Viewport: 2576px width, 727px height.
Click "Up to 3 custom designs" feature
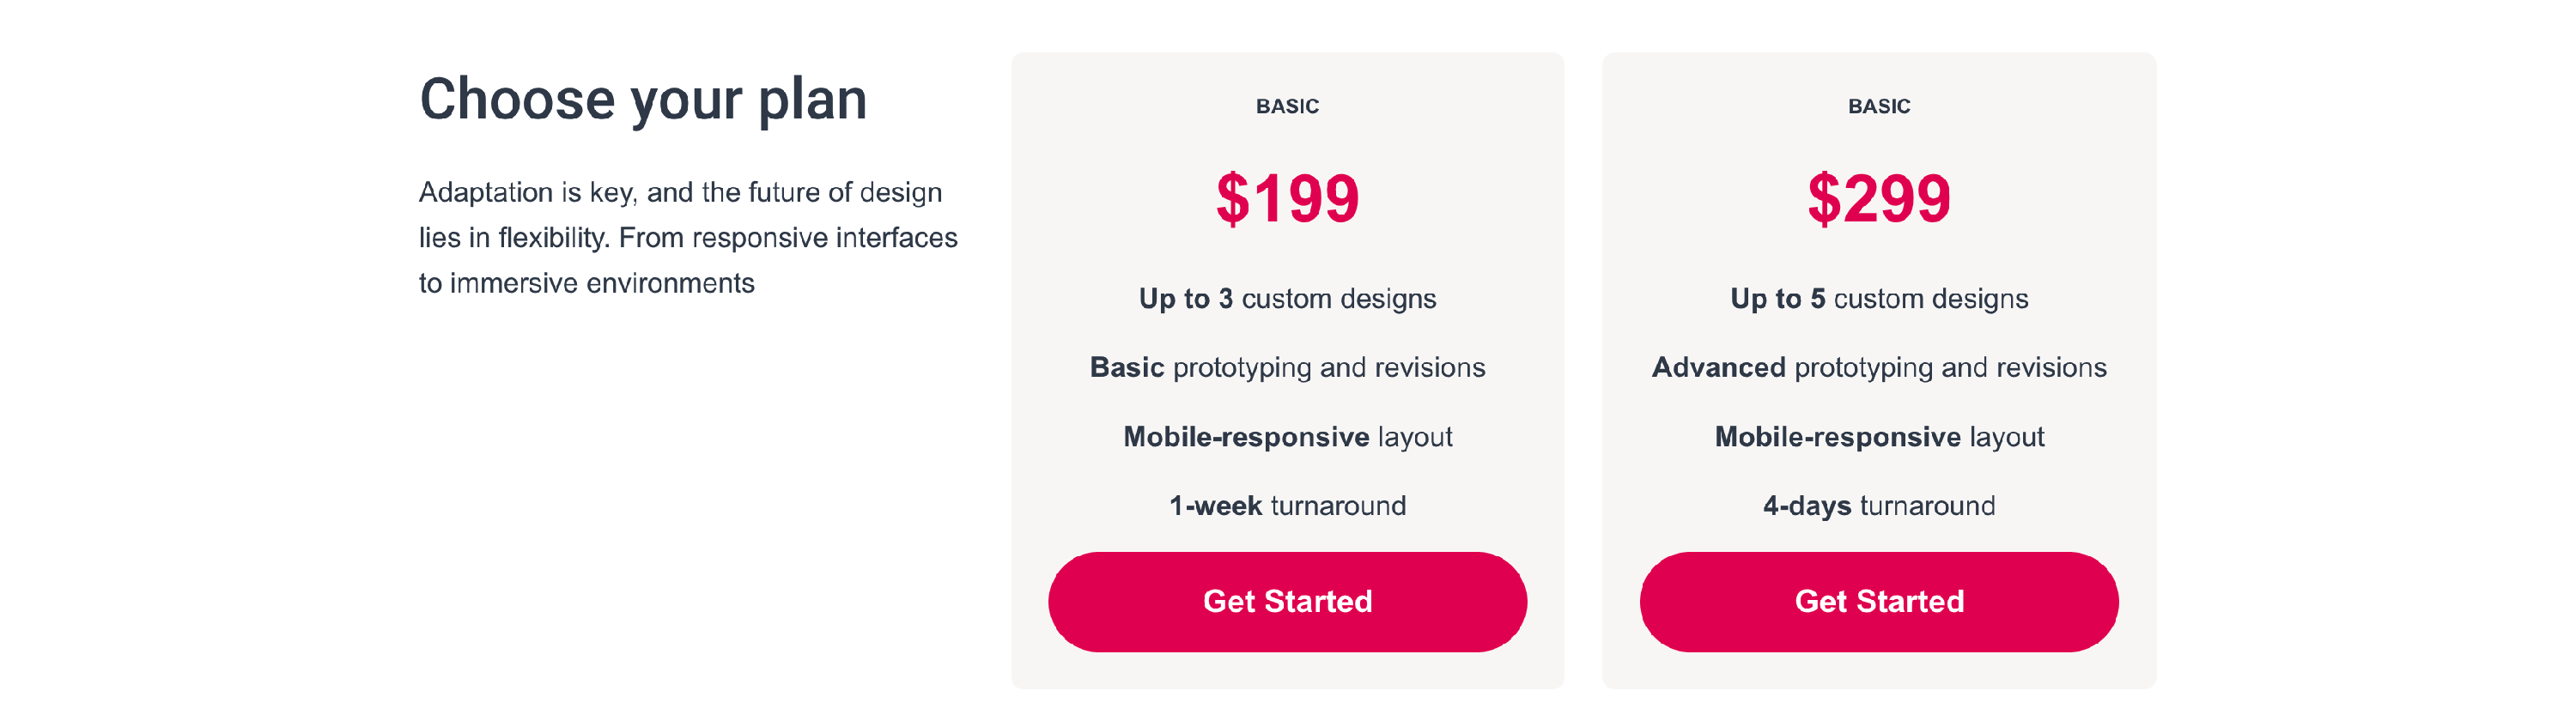tap(1287, 299)
